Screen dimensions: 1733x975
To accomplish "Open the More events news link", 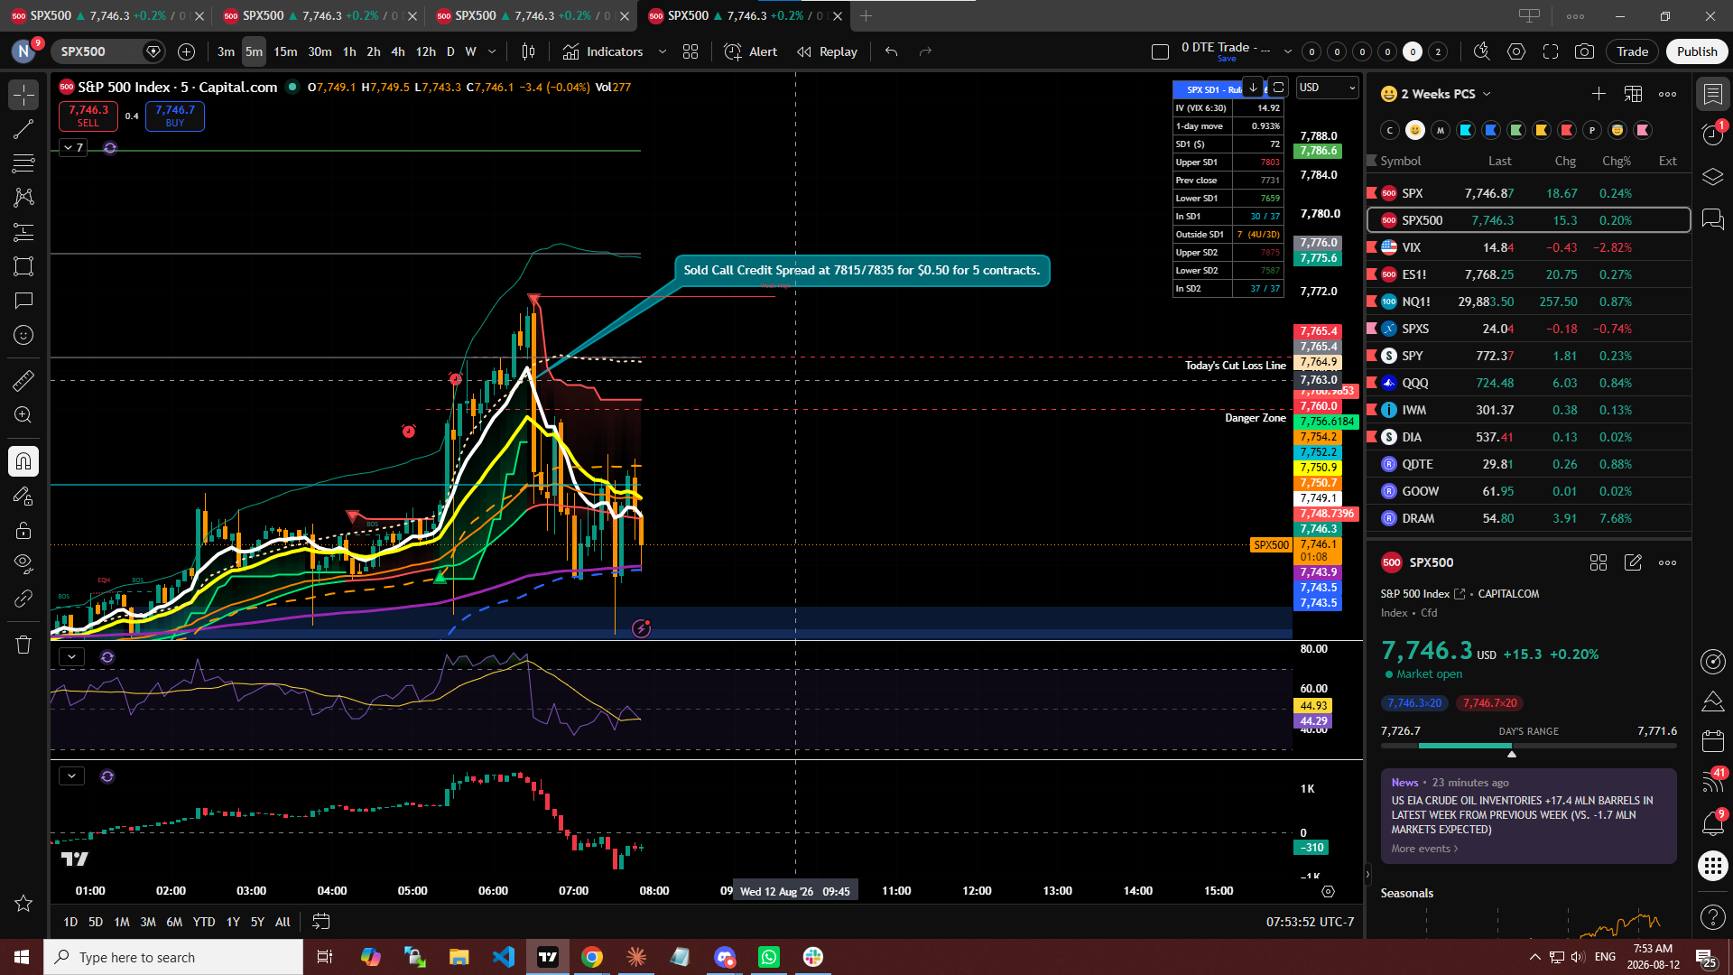I will [1424, 849].
